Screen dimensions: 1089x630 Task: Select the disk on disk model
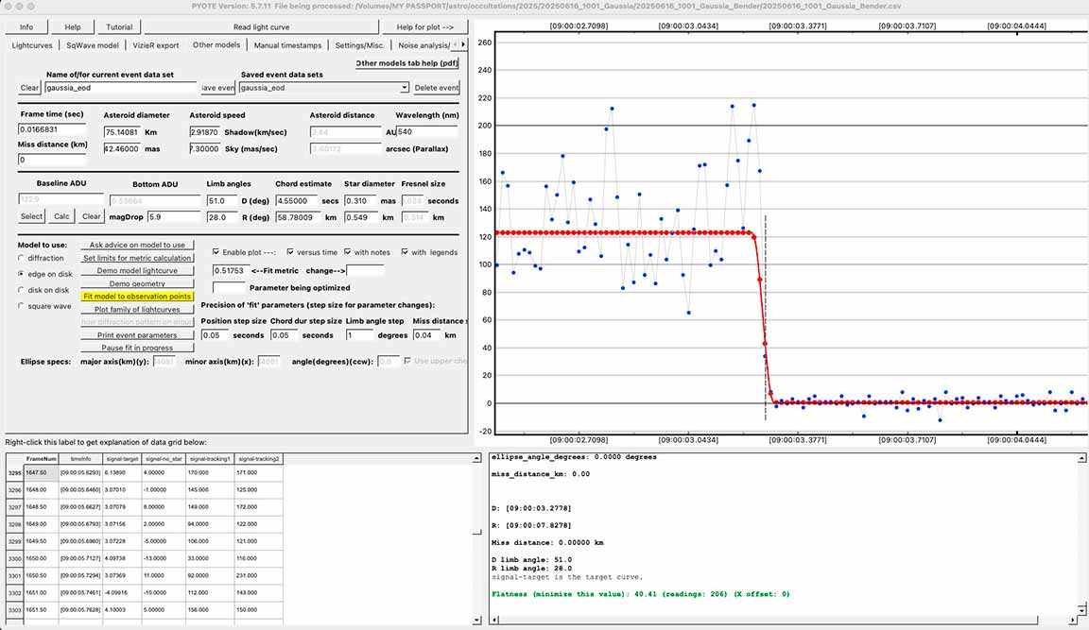(23, 289)
